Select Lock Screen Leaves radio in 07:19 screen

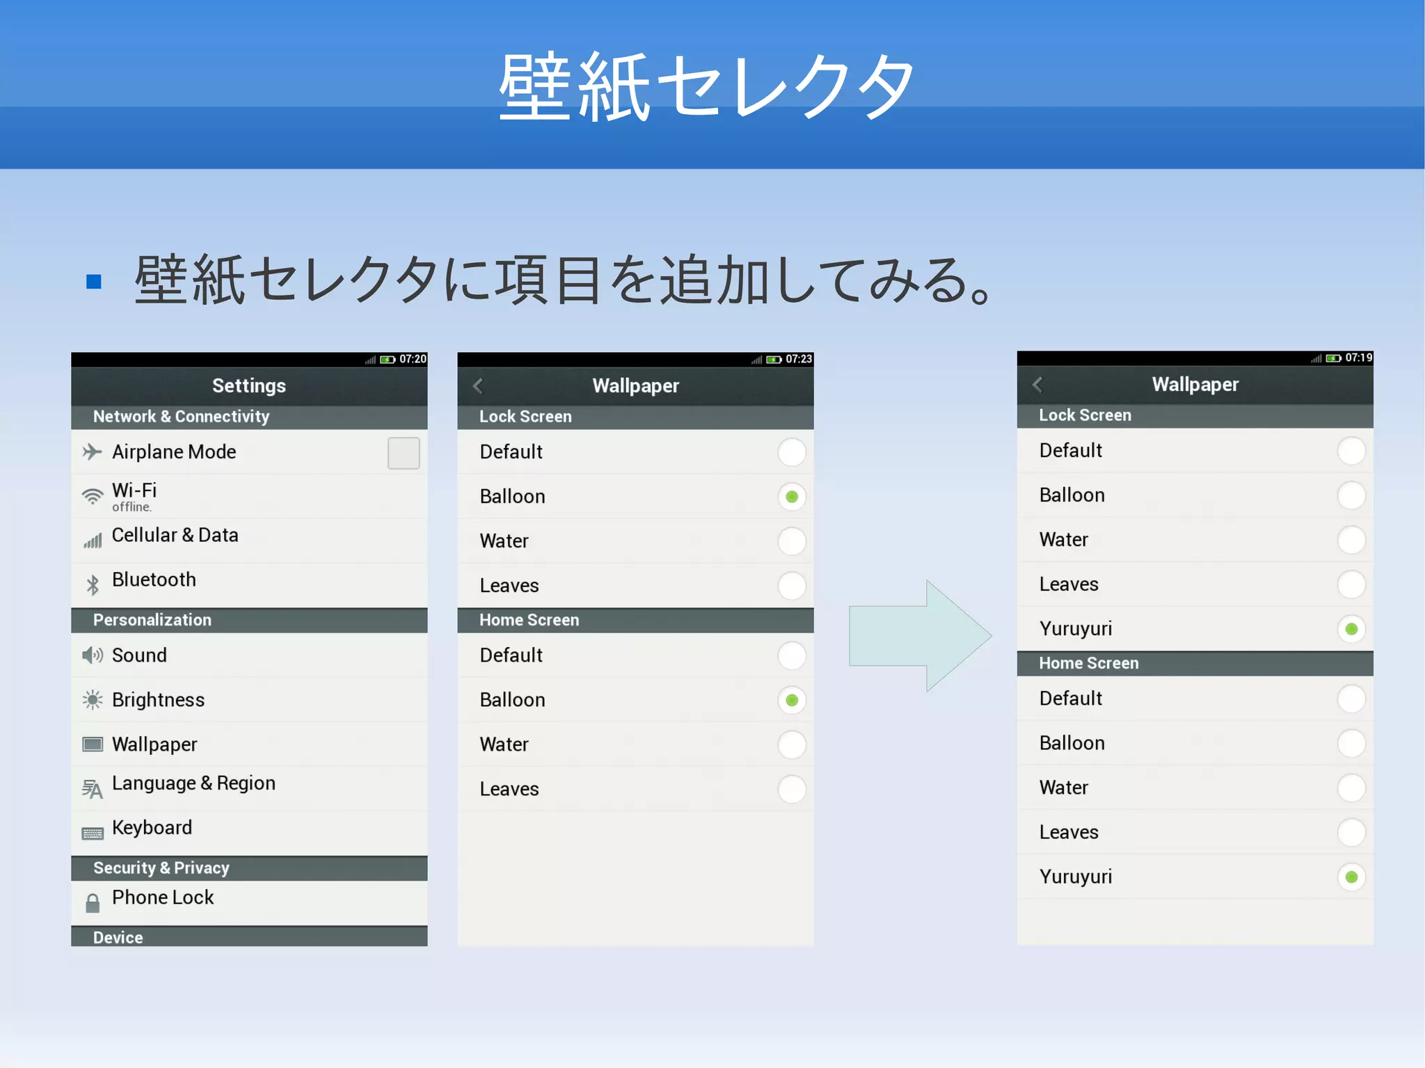1351,584
